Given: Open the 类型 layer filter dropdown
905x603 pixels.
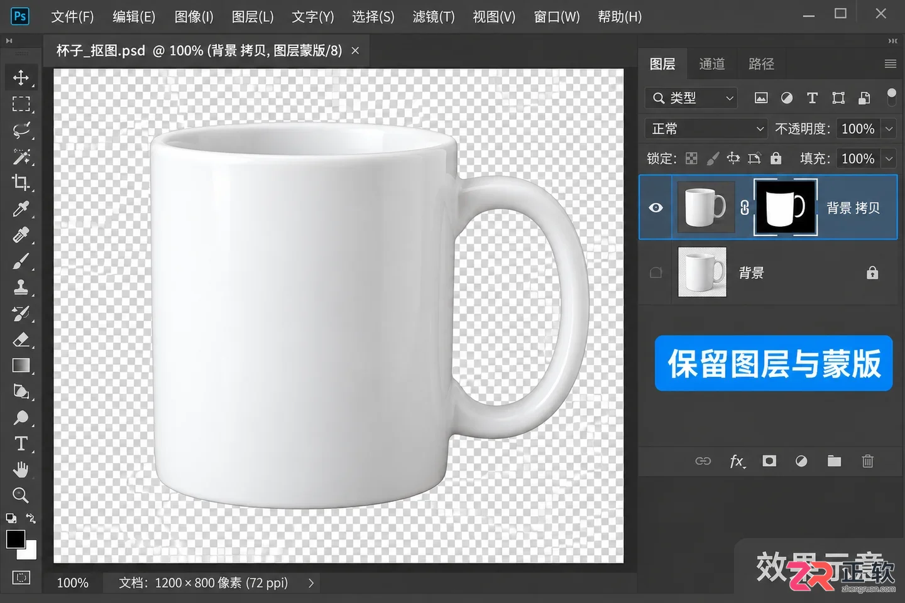Looking at the screenshot, I should (x=691, y=98).
